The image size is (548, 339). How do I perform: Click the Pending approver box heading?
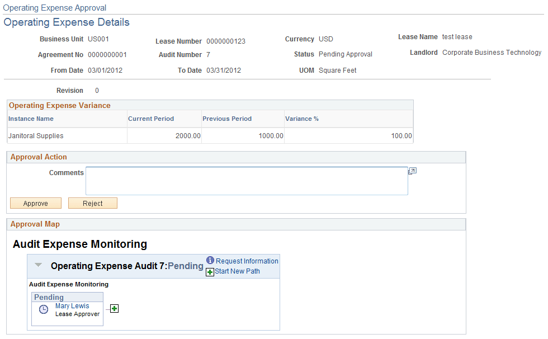pyautogui.click(x=50, y=296)
